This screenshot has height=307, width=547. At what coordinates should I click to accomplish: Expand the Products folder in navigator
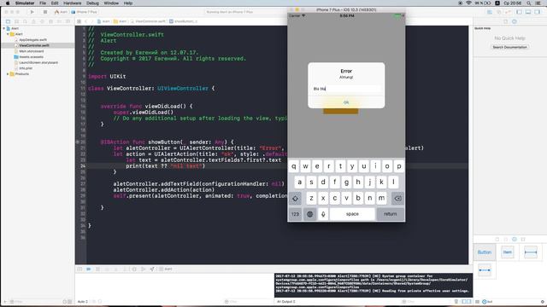click(8, 74)
